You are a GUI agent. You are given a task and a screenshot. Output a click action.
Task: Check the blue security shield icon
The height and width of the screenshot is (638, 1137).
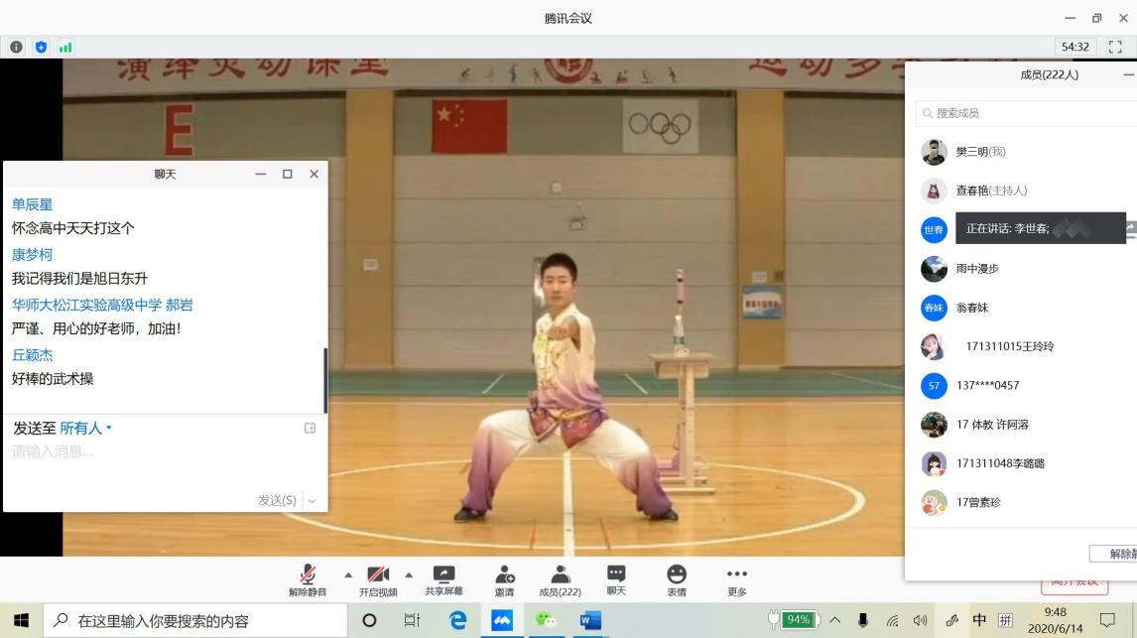[41, 47]
